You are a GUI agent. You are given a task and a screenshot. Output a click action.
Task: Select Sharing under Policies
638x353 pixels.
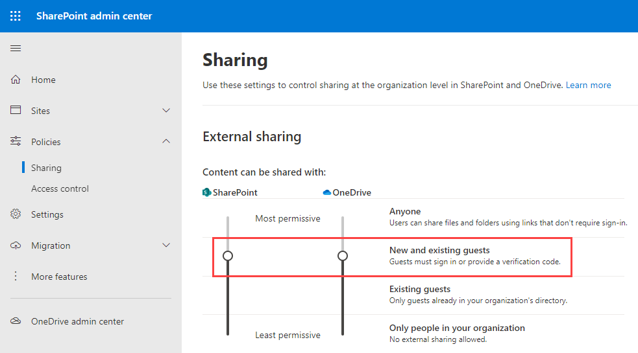46,168
